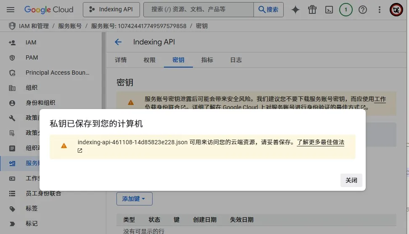Switch to the 指标 tab
Viewport: 409px width, 234px height.
tap(207, 60)
